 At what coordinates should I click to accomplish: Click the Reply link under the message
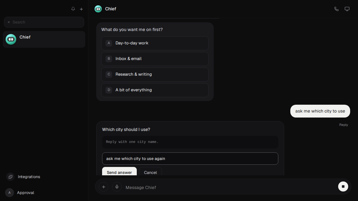point(343,125)
